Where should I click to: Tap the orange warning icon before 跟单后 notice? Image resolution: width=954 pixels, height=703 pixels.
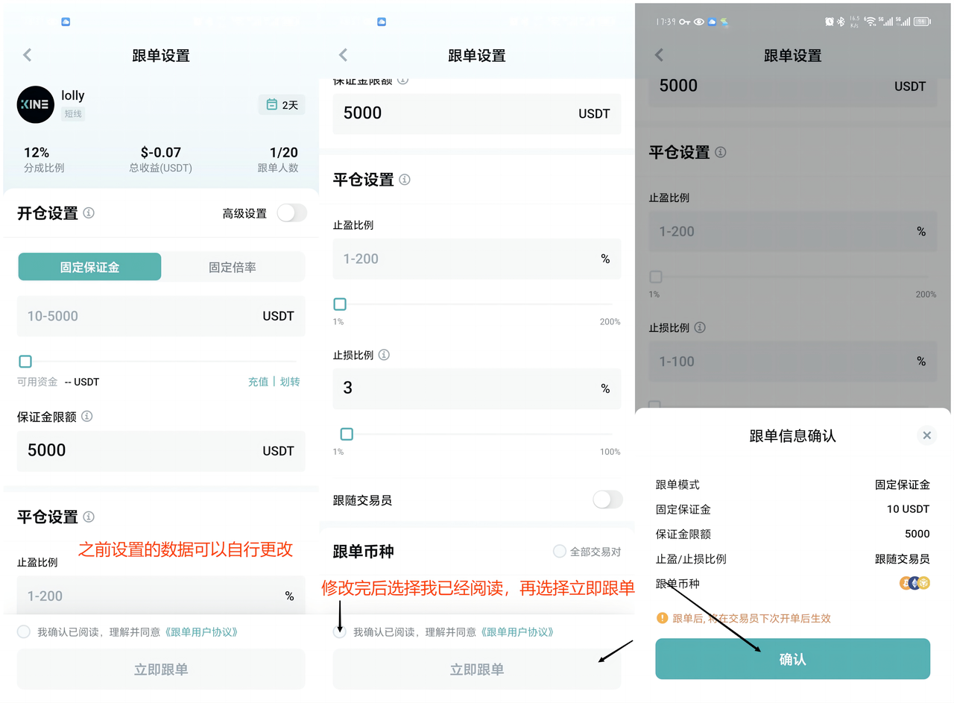click(x=662, y=618)
